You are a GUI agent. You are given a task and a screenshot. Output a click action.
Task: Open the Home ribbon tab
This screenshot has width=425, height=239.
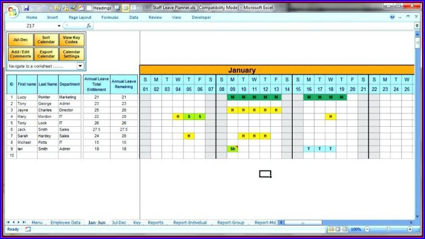tap(32, 18)
